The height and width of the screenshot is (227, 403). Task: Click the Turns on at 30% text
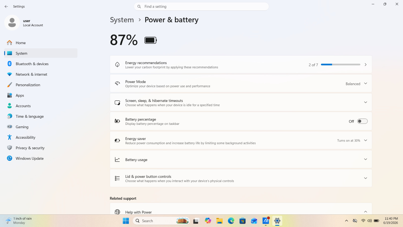[349, 141]
